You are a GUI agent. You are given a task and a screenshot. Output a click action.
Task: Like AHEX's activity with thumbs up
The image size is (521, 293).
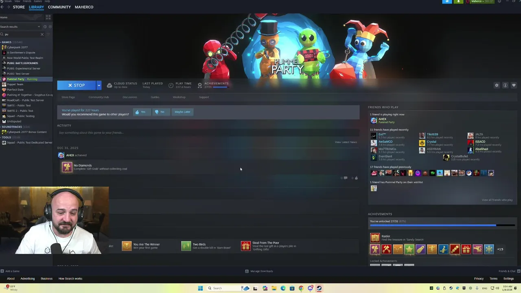(x=356, y=178)
